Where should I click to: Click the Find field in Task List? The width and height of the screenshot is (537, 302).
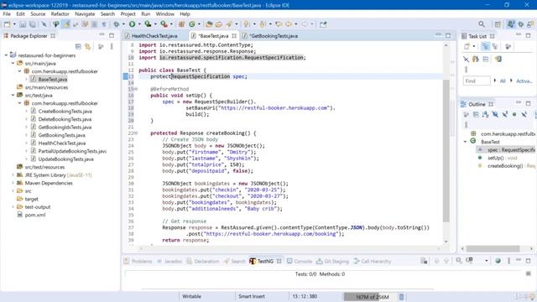477,81
